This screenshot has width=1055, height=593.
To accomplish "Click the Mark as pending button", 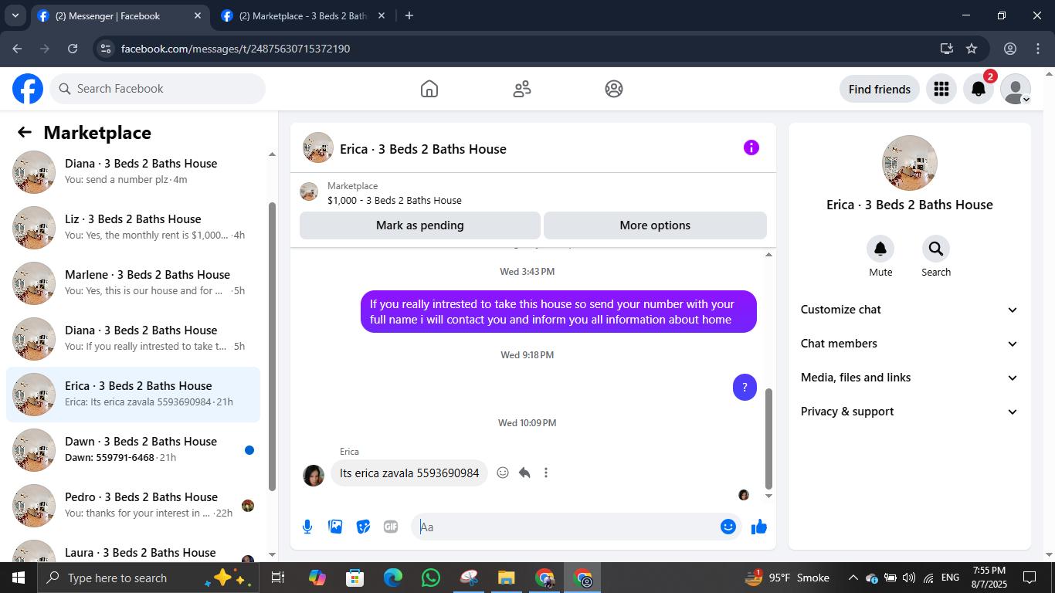I will coord(420,225).
